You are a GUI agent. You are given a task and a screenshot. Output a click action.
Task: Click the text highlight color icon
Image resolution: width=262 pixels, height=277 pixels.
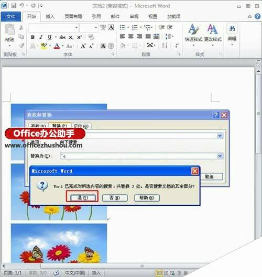[x=43, y=46]
